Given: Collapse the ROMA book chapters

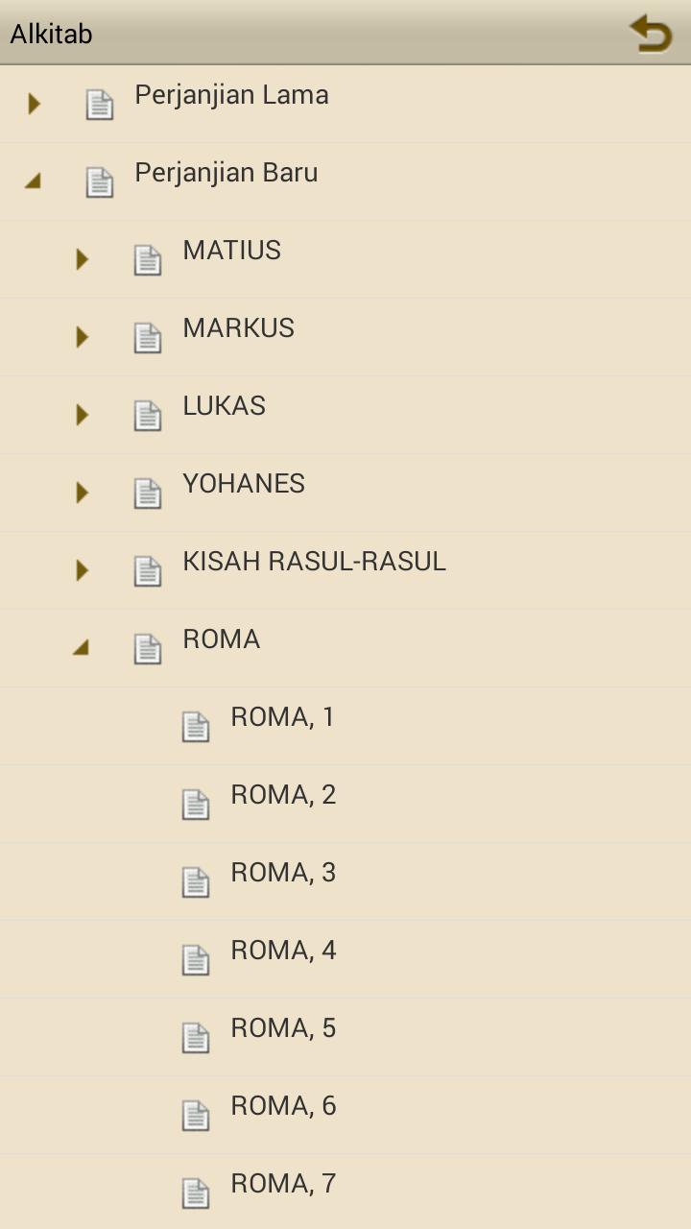Looking at the screenshot, I should [x=82, y=648].
